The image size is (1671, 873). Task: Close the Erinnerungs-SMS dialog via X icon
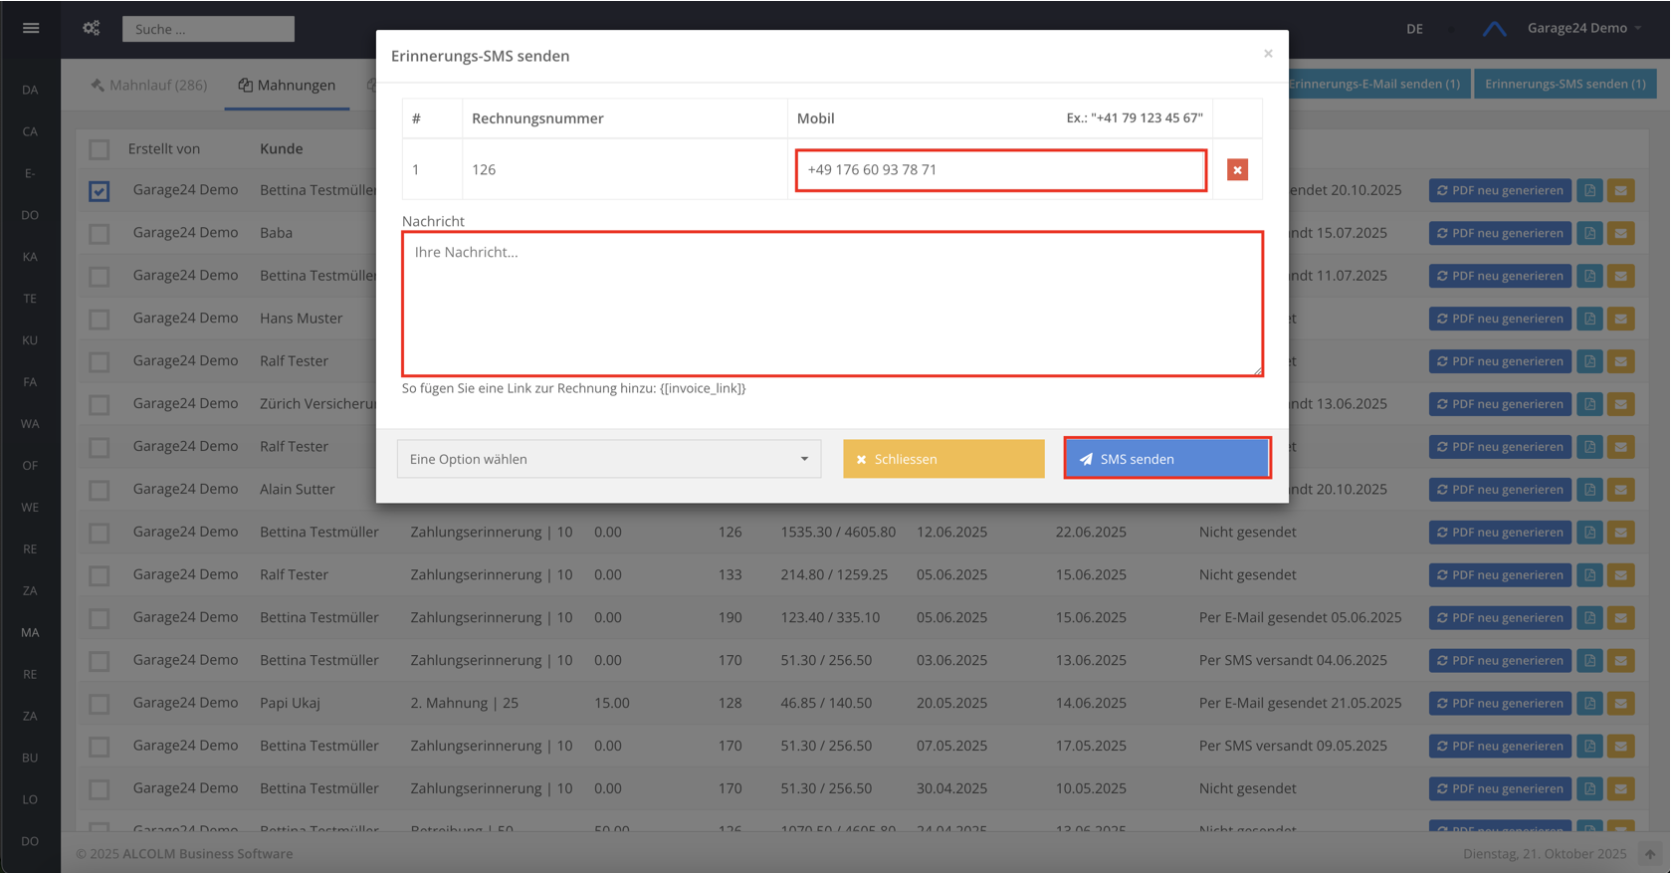(x=1268, y=54)
